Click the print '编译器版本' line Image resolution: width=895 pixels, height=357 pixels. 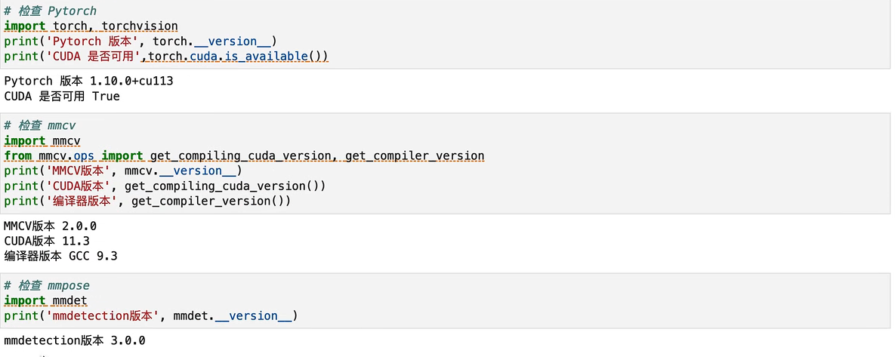point(147,201)
